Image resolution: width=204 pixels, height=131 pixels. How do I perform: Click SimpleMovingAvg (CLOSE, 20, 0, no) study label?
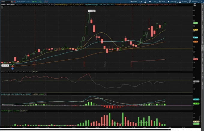97,4
